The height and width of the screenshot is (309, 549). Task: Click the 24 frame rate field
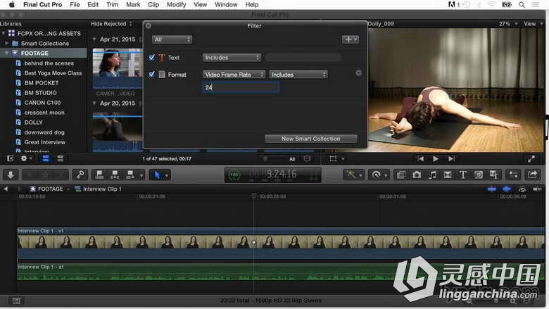(241, 87)
